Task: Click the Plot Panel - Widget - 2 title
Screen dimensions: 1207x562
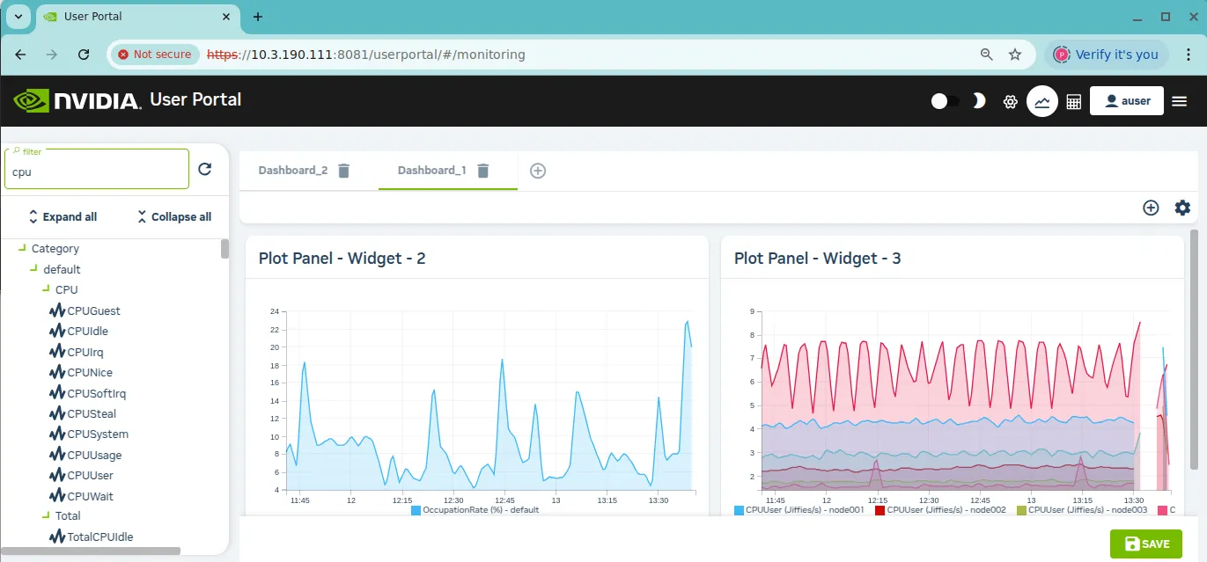Action: [342, 259]
